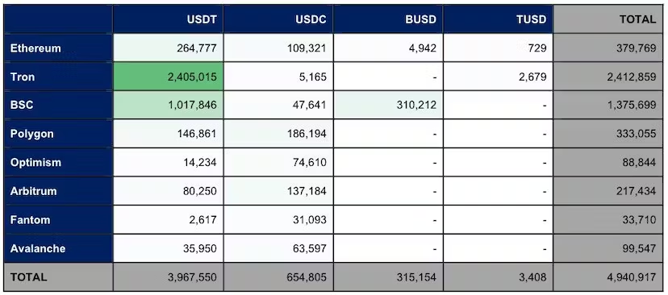Select the Ethereum TUSD cell 729
The height and width of the screenshot is (295, 668).
[x=498, y=48]
